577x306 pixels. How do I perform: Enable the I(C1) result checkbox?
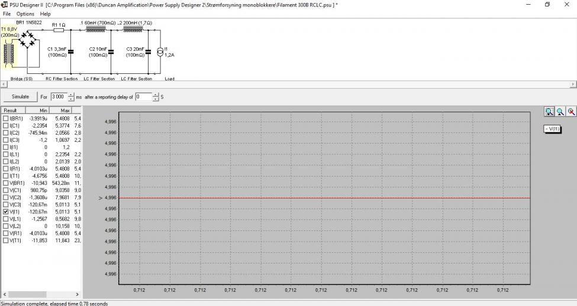point(5,126)
